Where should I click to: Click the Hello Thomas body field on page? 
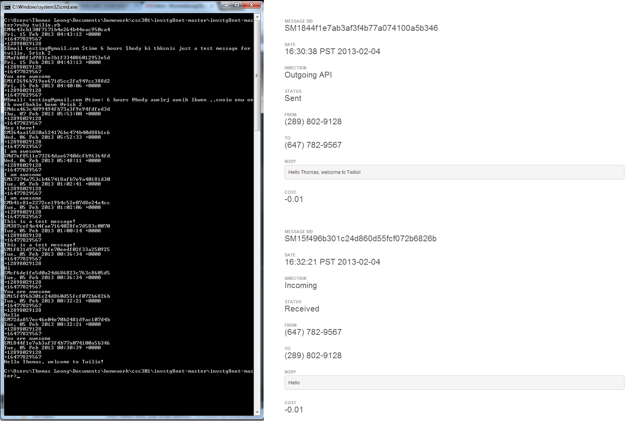454,172
